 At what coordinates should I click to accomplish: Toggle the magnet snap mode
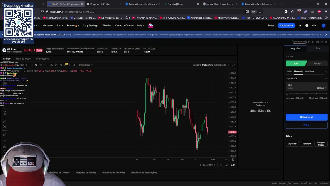(x=4, y=135)
